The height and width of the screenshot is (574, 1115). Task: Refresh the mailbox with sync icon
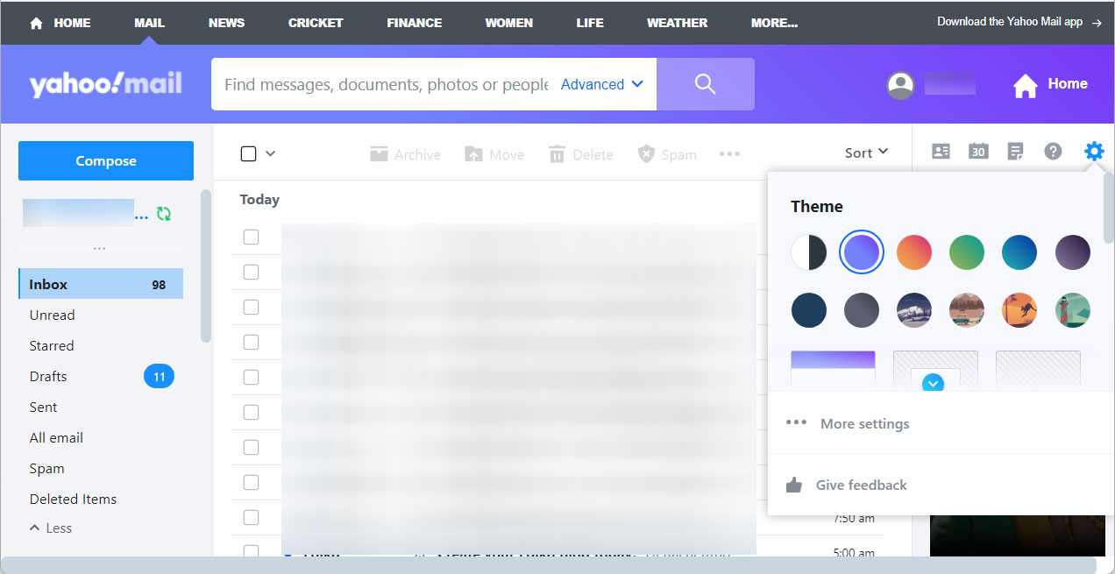click(163, 213)
